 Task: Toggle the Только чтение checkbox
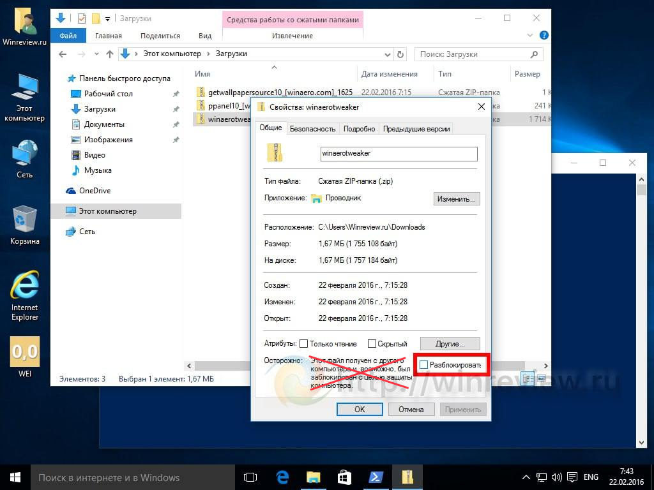(304, 344)
